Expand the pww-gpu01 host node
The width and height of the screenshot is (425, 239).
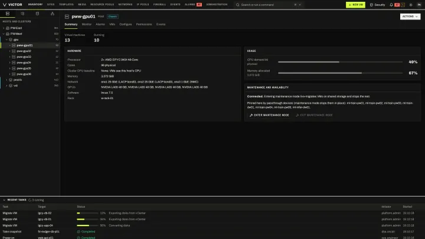coord(10,45)
